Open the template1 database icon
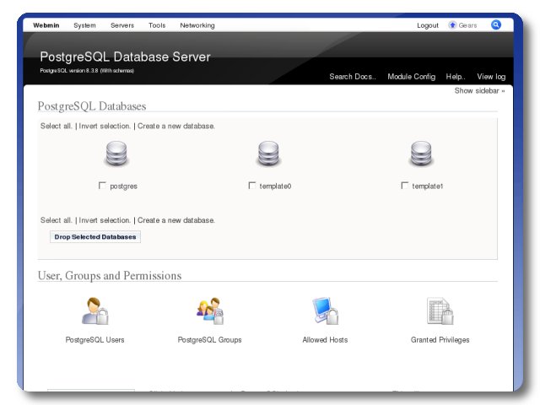 [421, 155]
